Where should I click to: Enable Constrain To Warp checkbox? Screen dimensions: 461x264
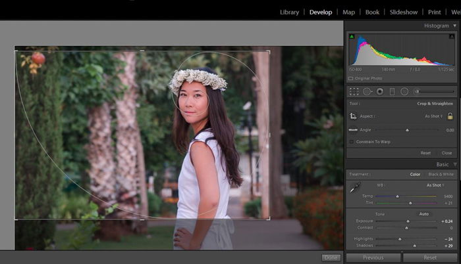[352, 142]
